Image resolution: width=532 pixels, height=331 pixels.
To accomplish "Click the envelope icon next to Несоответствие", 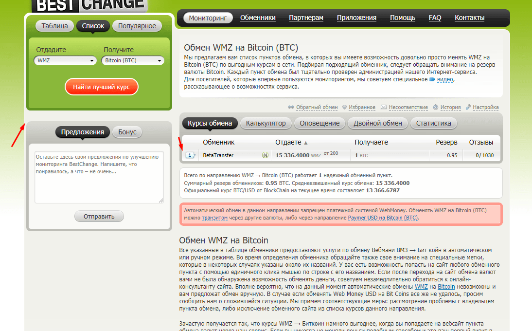I will [384, 108].
